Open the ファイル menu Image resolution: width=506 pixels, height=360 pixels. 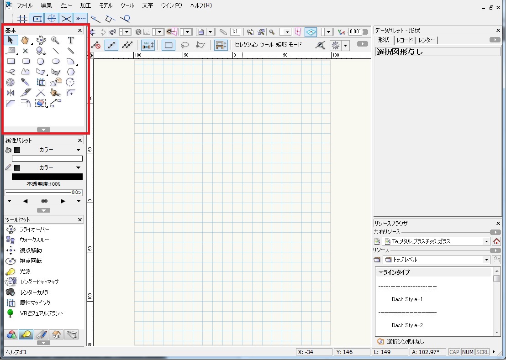point(25,5)
